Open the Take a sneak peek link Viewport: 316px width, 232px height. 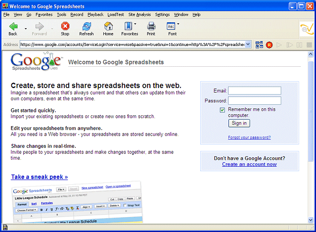coord(39,177)
